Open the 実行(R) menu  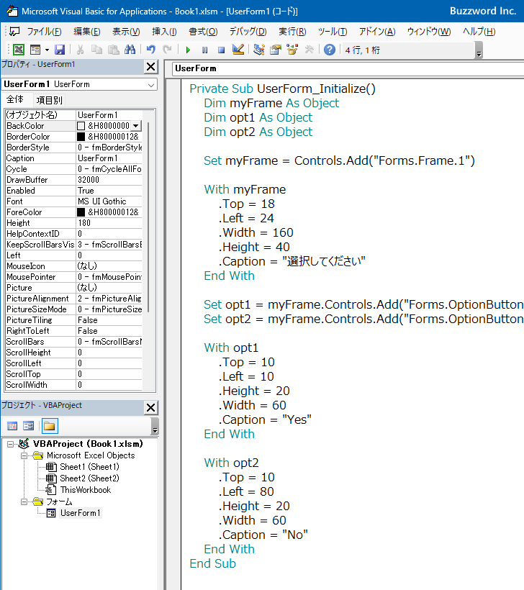pos(292,32)
